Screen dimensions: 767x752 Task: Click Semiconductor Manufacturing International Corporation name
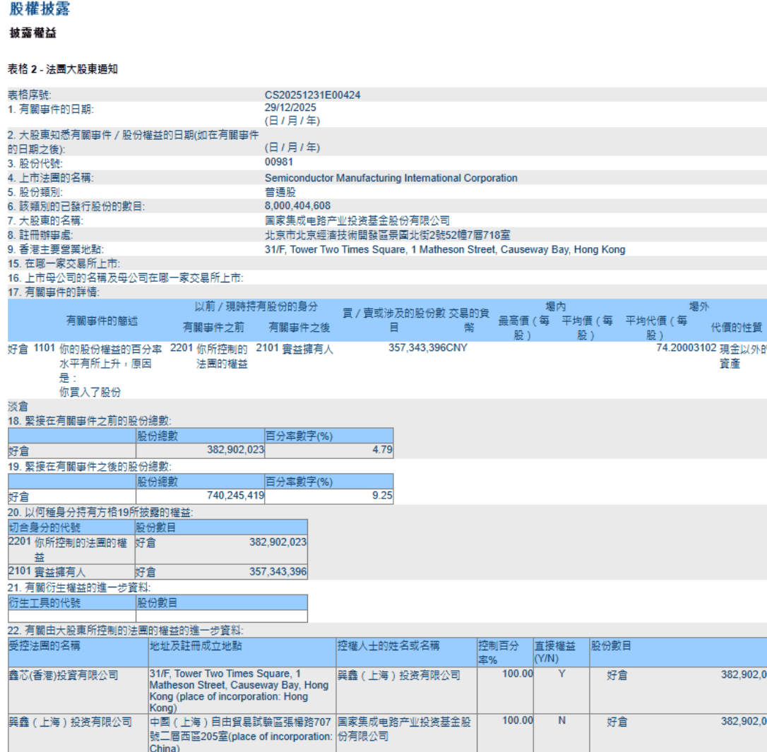point(391,178)
